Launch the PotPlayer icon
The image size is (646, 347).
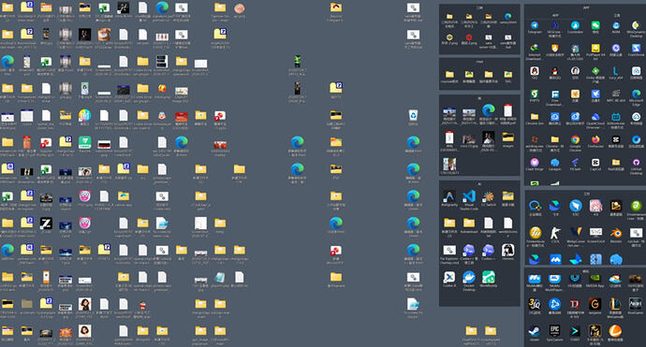pyautogui.click(x=595, y=49)
